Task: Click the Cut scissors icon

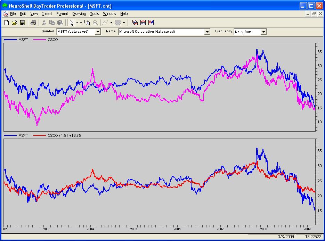Action: [44, 23]
